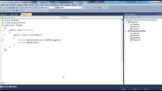Expand References under IntroductionToCsharp
The width and height of the screenshot is (162, 91).
pos(128,36)
